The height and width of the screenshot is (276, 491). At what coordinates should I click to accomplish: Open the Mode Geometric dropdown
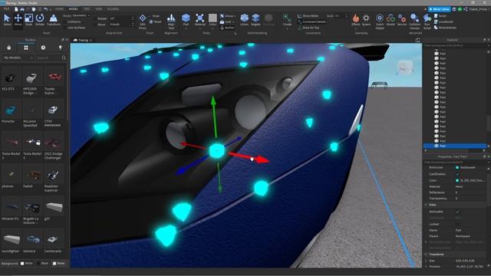[x=81, y=15]
